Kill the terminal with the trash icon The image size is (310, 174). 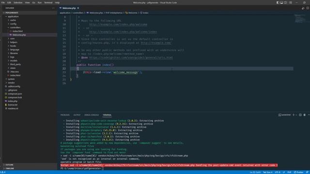click(x=305, y=115)
